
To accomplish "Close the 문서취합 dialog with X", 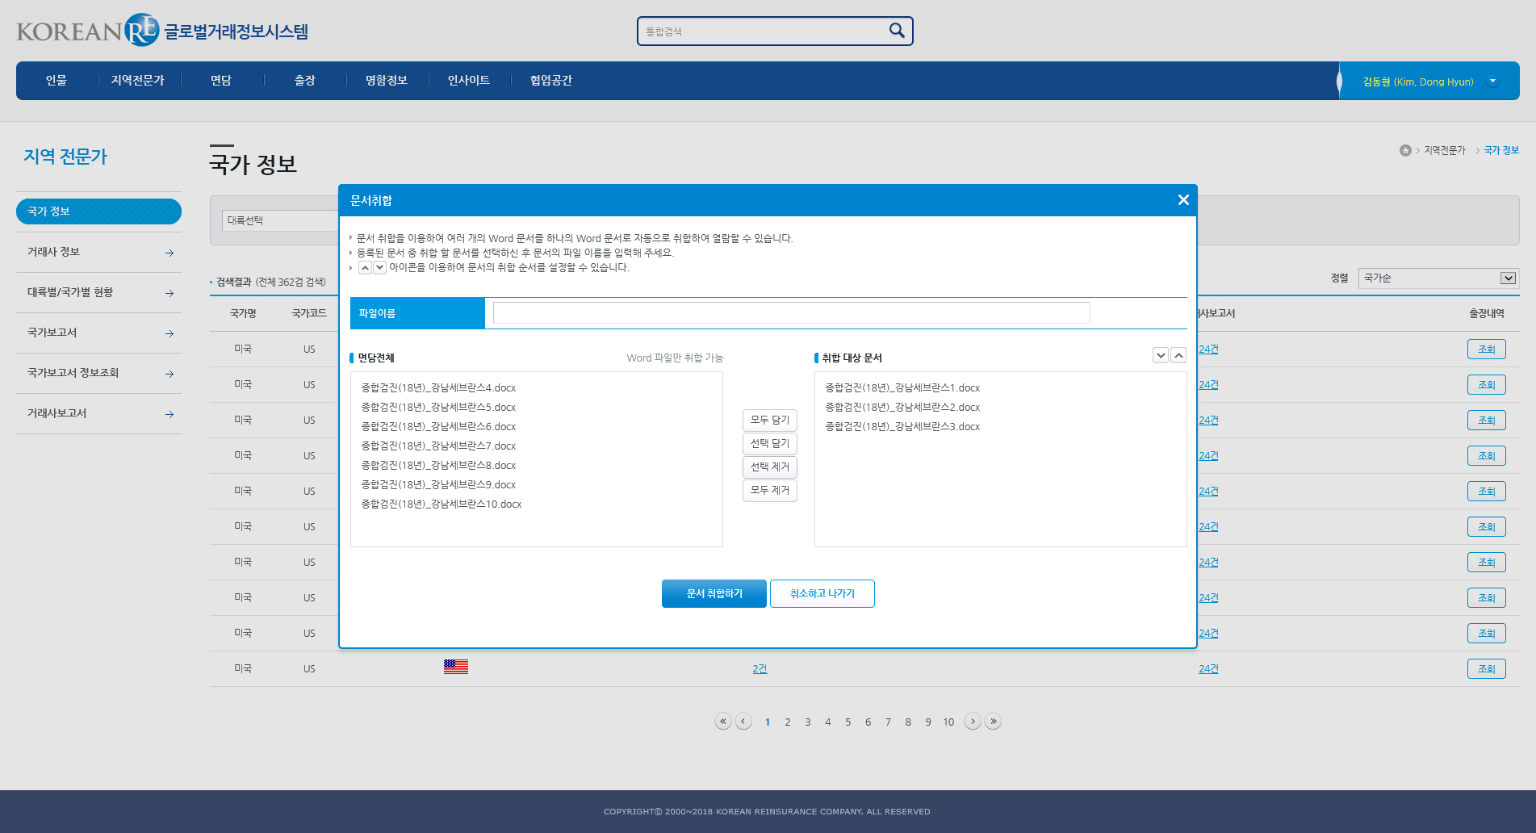I will tap(1182, 200).
